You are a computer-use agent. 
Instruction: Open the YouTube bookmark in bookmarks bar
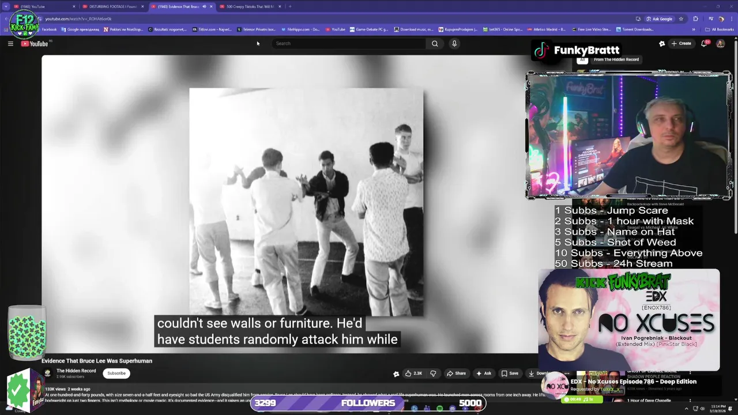click(x=336, y=29)
